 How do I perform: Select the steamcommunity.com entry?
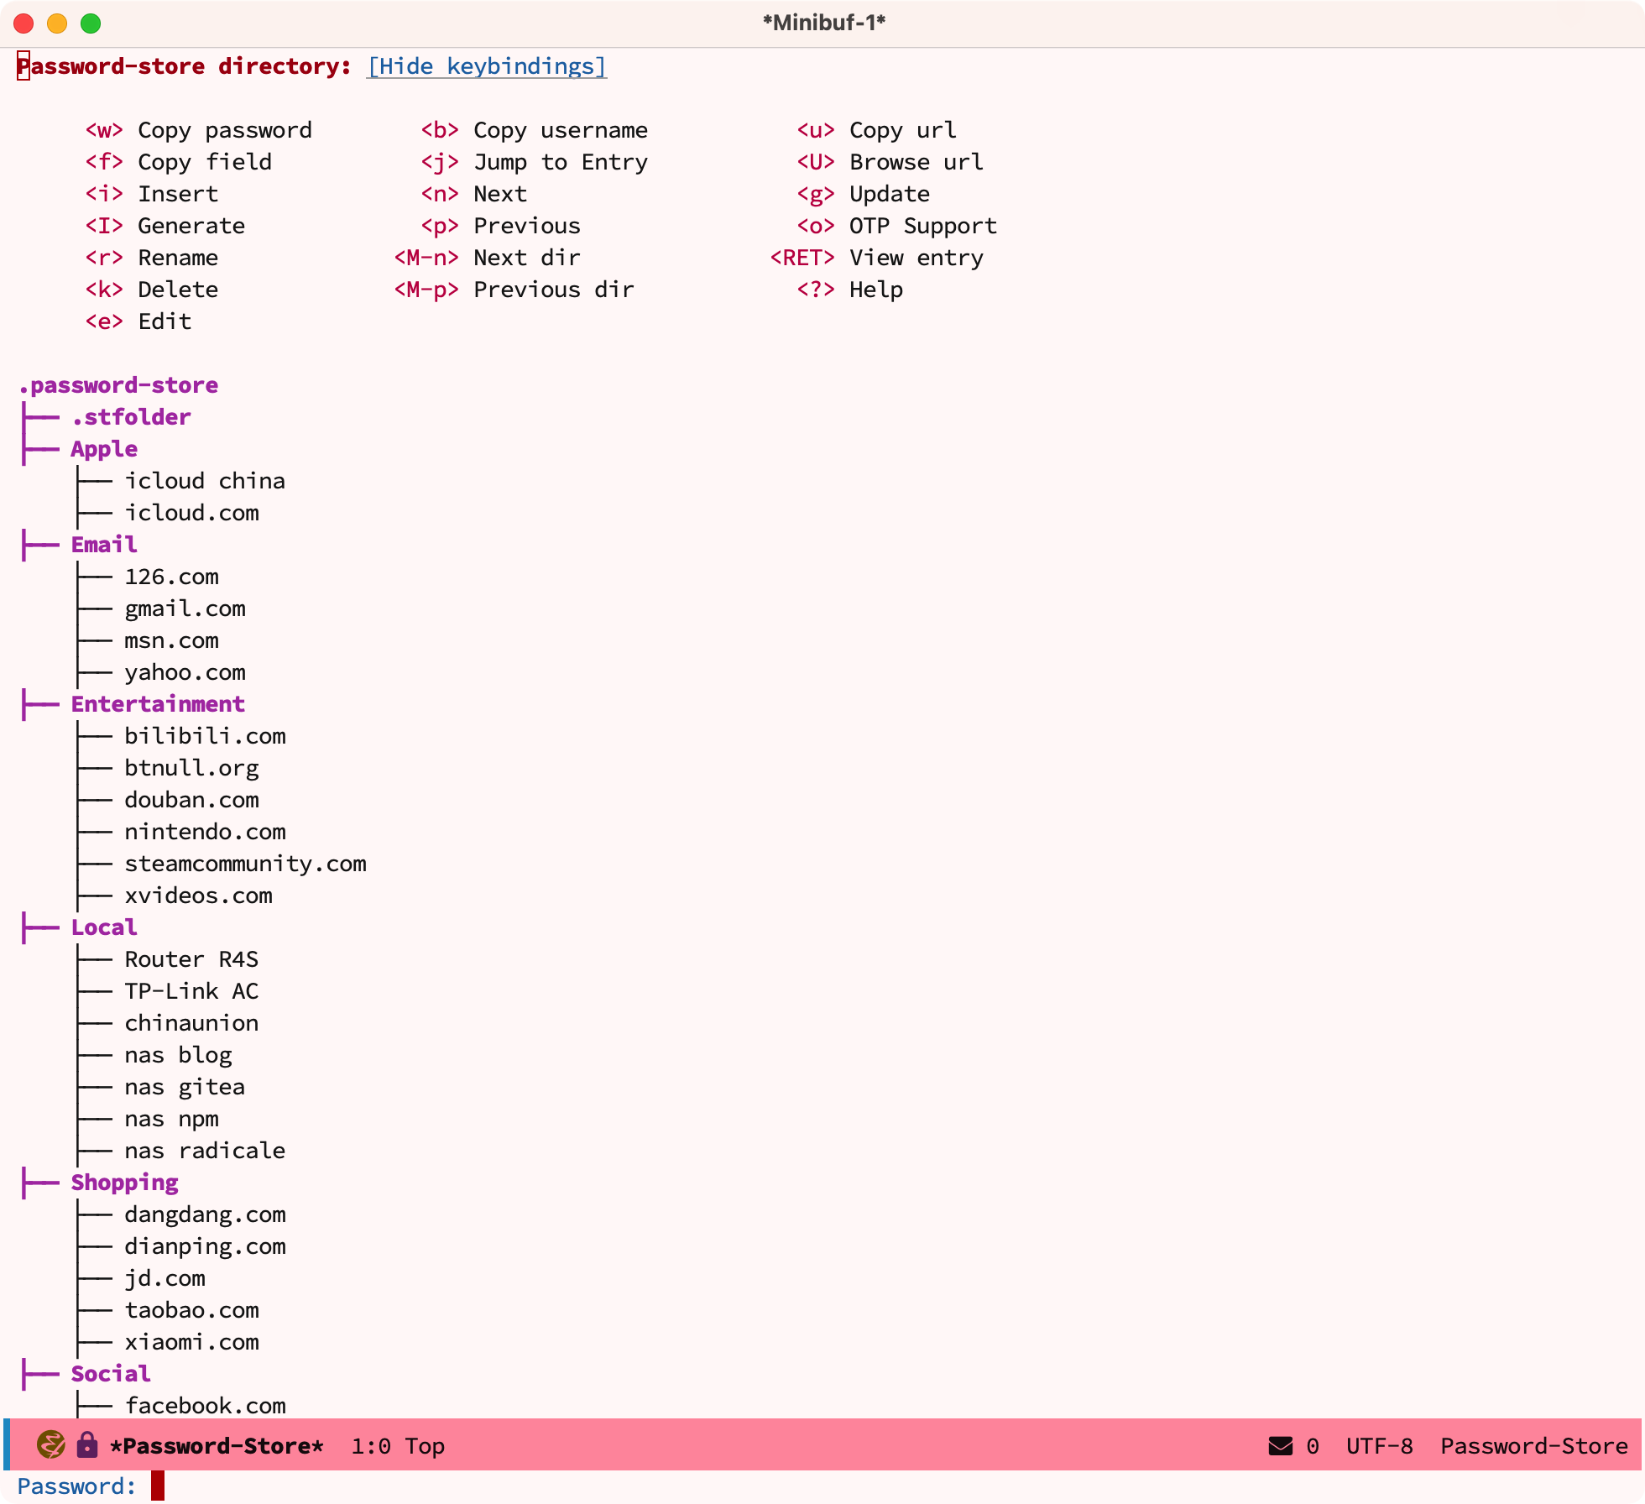pos(245,864)
